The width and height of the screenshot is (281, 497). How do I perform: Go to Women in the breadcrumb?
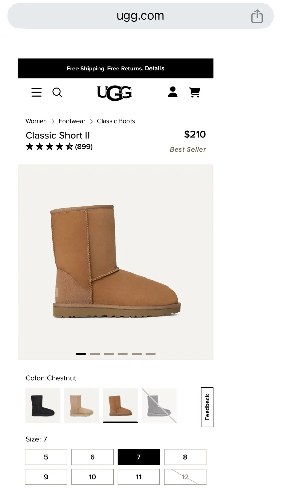coord(36,121)
